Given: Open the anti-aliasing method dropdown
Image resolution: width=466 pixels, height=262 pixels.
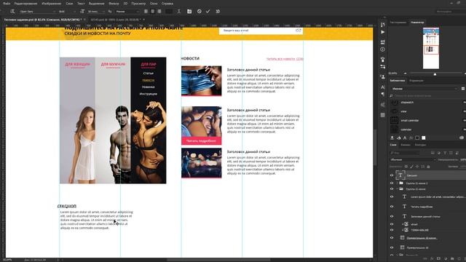Looking at the screenshot, I should [127, 12].
